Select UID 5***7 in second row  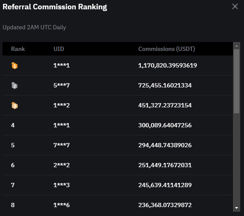pyautogui.click(x=62, y=85)
